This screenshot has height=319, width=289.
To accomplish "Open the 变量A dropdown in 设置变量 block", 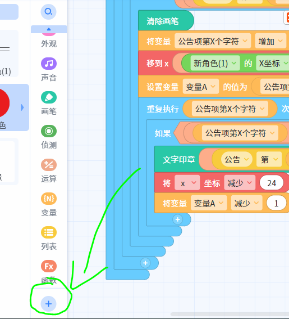I will point(201,87).
